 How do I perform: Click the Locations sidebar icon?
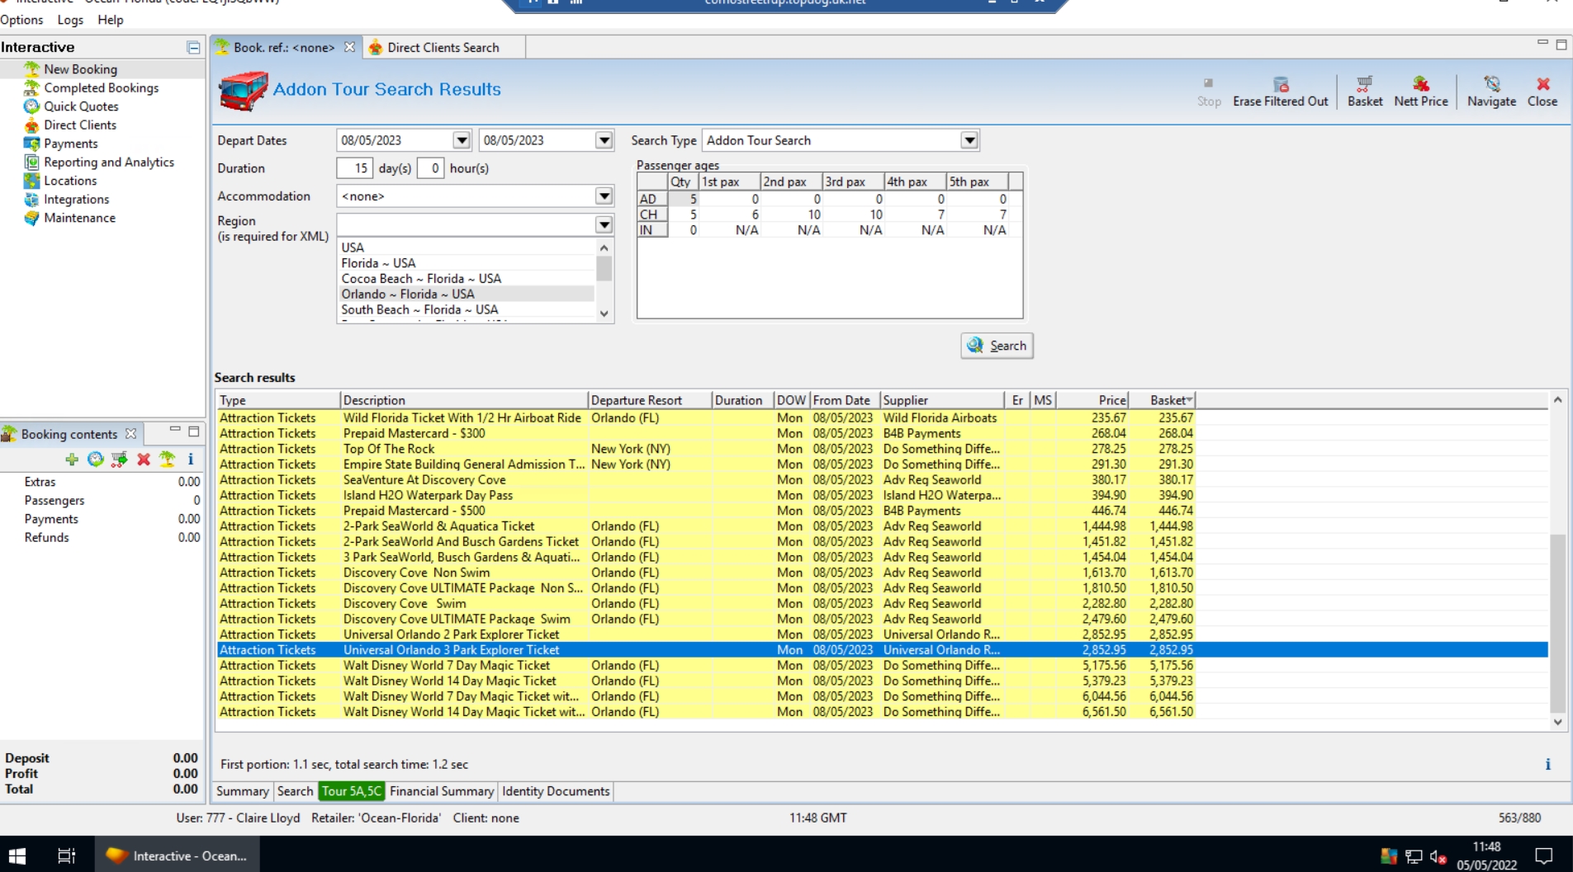point(31,181)
